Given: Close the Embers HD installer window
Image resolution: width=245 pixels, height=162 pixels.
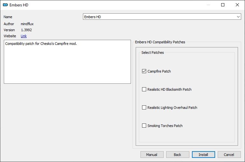Looking at the screenshot, I should [237, 5].
